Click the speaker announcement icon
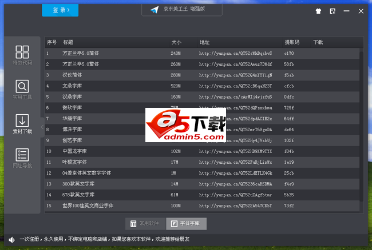372x250 pixels. (x=11, y=240)
